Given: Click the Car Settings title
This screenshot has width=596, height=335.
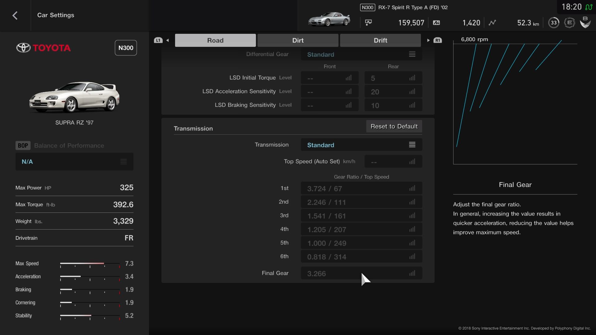Looking at the screenshot, I should tap(56, 15).
